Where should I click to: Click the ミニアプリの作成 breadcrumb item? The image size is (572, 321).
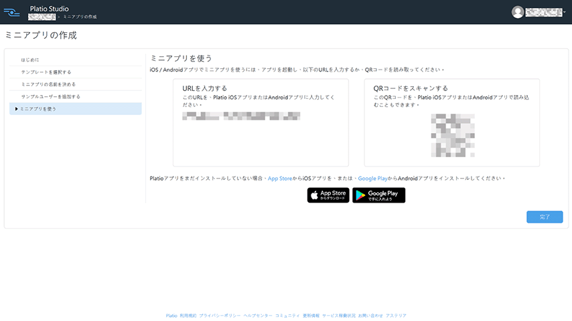(x=80, y=17)
